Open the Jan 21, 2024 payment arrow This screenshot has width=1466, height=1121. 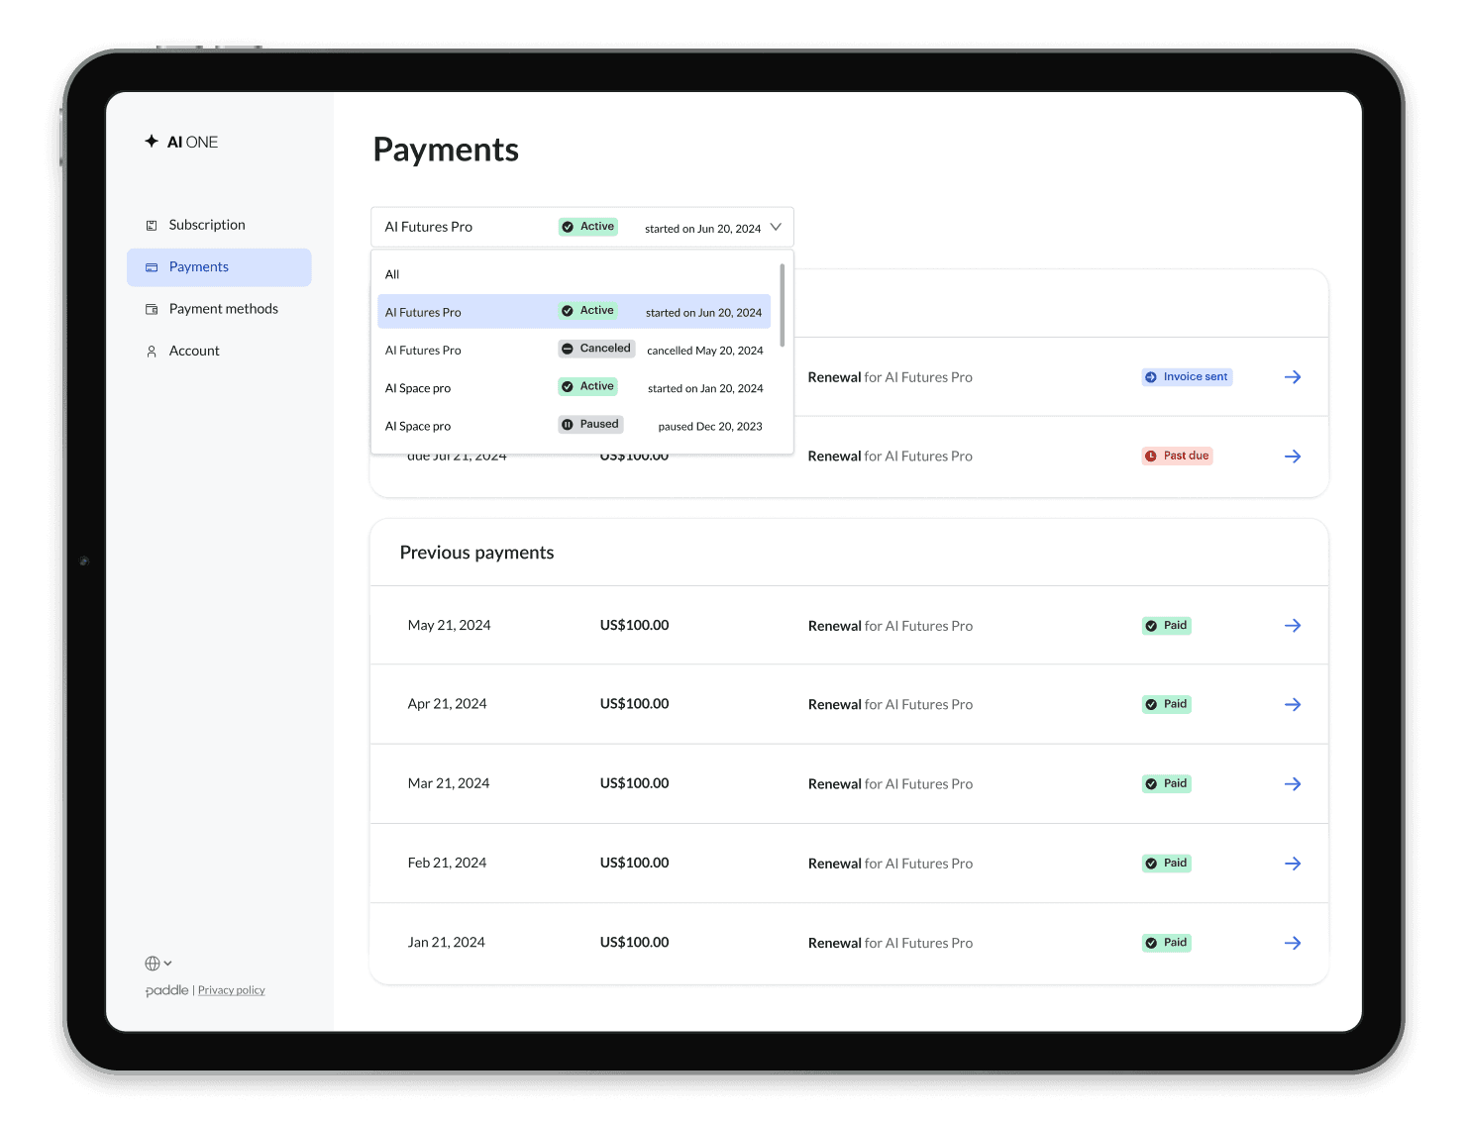[x=1293, y=943]
